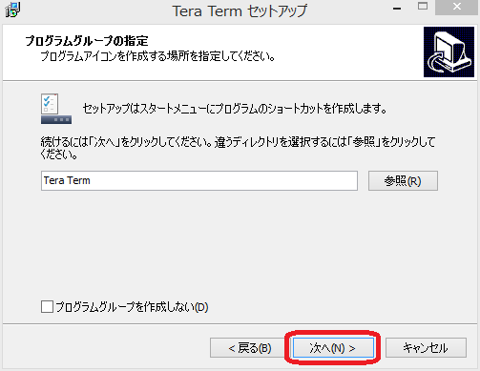Check the プログラムグループを作成しない checkbox box
Screen dimensions: 480x371
pyautogui.click(x=47, y=307)
